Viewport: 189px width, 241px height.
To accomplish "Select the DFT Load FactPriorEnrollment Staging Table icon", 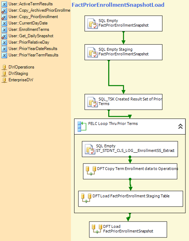I will (x=86, y=198).
